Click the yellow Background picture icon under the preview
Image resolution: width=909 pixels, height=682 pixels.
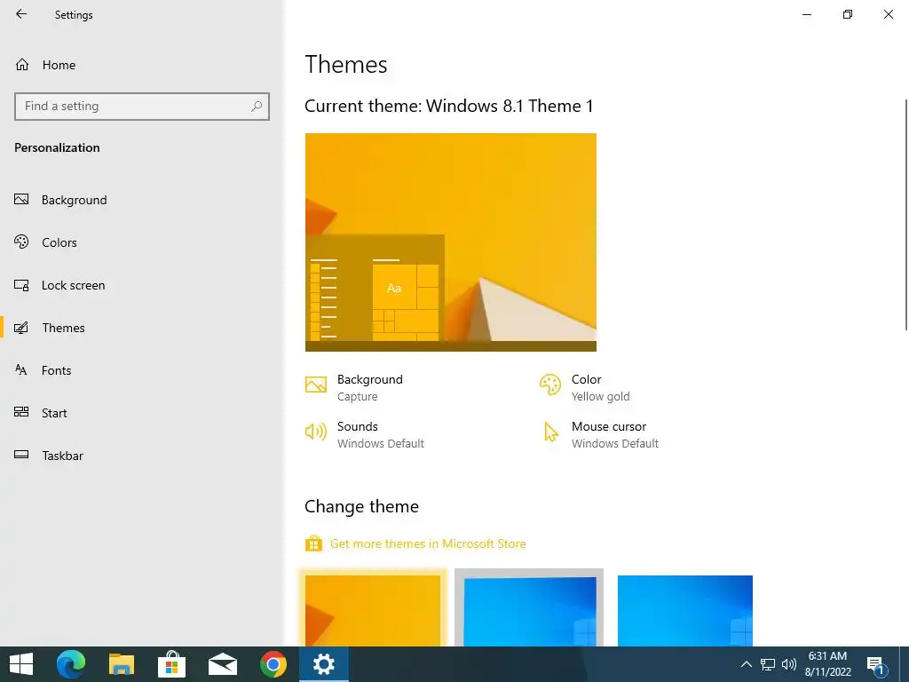(316, 385)
